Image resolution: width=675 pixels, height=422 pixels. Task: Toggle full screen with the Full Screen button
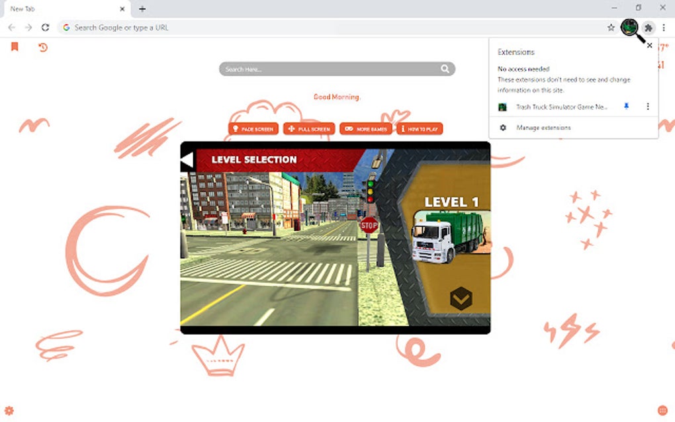pyautogui.click(x=308, y=128)
